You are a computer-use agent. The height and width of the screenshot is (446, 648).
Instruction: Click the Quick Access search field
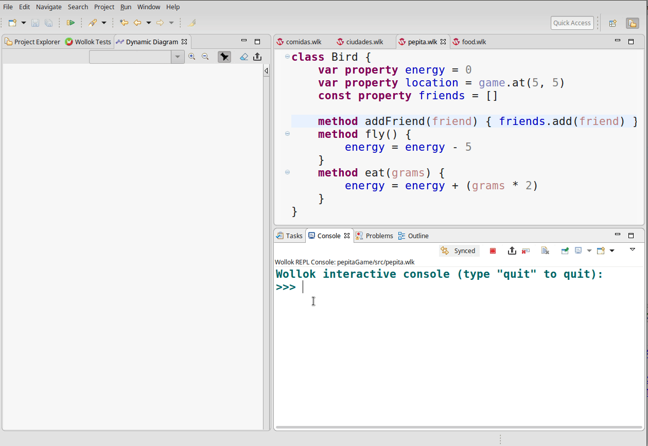click(x=572, y=23)
